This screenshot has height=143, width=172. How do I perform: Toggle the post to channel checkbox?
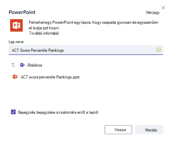pyautogui.click(x=13, y=112)
